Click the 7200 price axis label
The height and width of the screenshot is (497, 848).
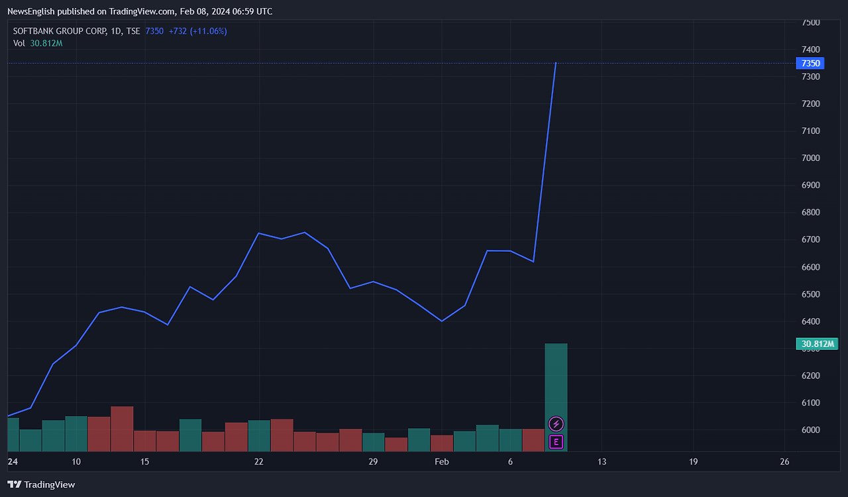pyautogui.click(x=811, y=104)
